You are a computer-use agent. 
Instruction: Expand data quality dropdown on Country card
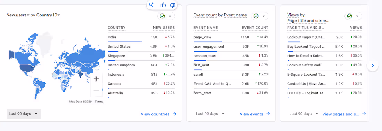pos(170,16)
